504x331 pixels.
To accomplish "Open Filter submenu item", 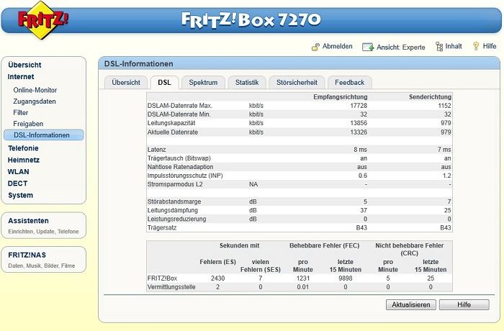I will pos(21,113).
